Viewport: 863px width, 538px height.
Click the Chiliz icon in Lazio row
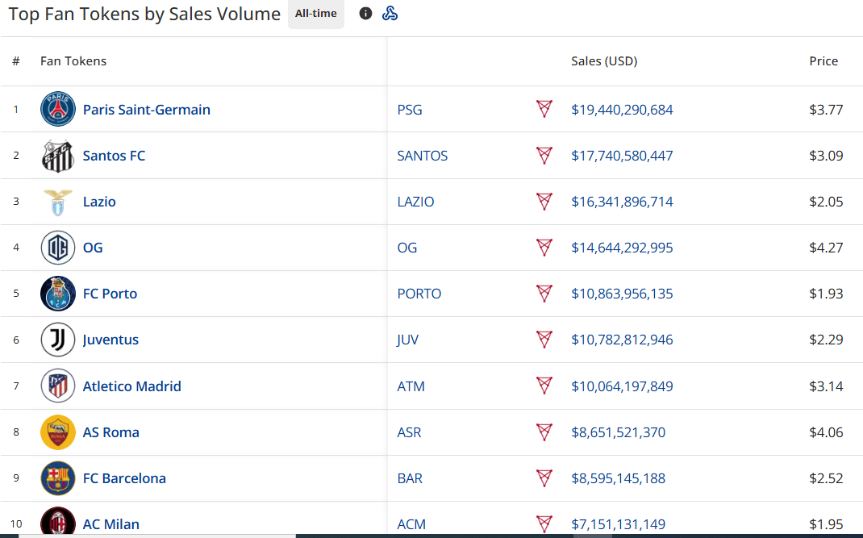point(544,201)
